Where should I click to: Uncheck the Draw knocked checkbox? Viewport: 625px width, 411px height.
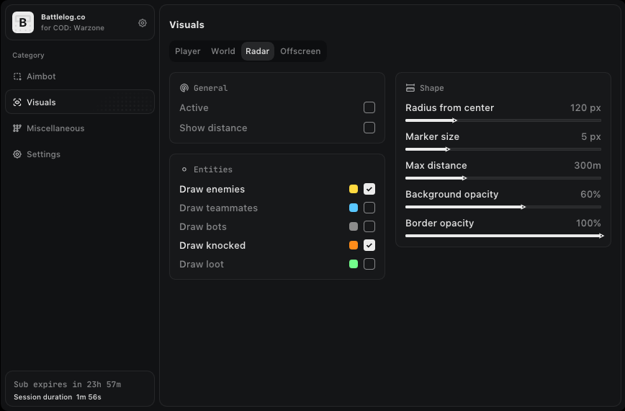pos(369,245)
